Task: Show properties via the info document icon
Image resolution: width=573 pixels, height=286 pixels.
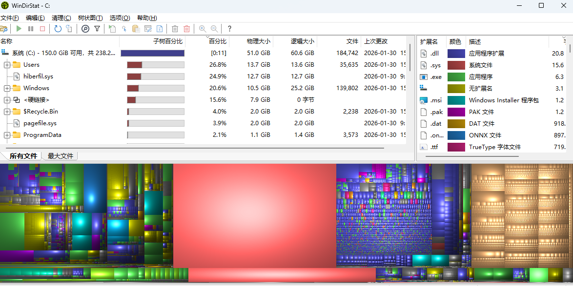Action: pyautogui.click(x=160, y=29)
